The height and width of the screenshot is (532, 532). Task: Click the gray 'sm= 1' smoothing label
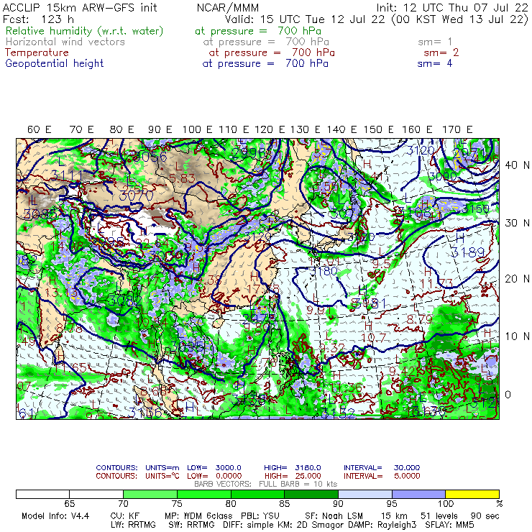(x=435, y=42)
